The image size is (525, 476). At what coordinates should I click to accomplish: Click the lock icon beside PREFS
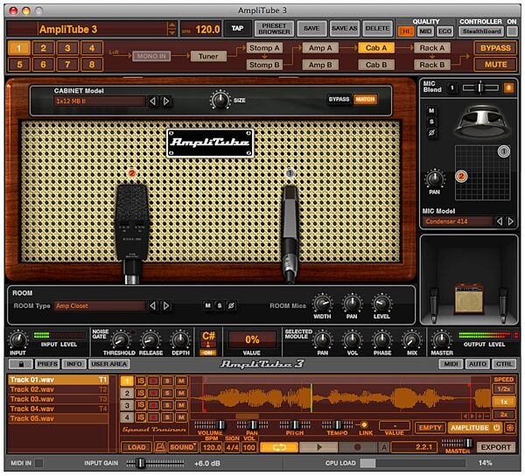tap(21, 364)
